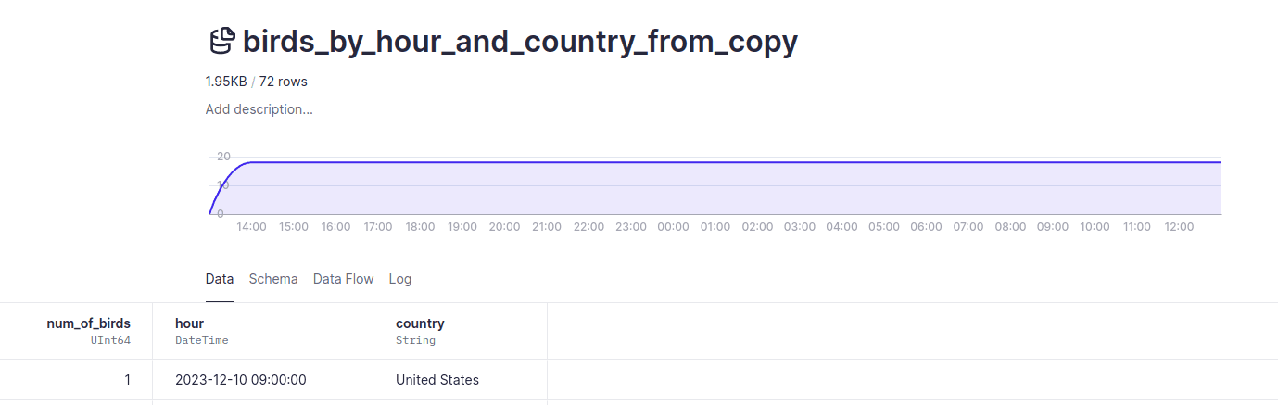1278x405 pixels.
Task: Select the birds_by_hour_and_country_from_copy title
Action: [x=520, y=42]
